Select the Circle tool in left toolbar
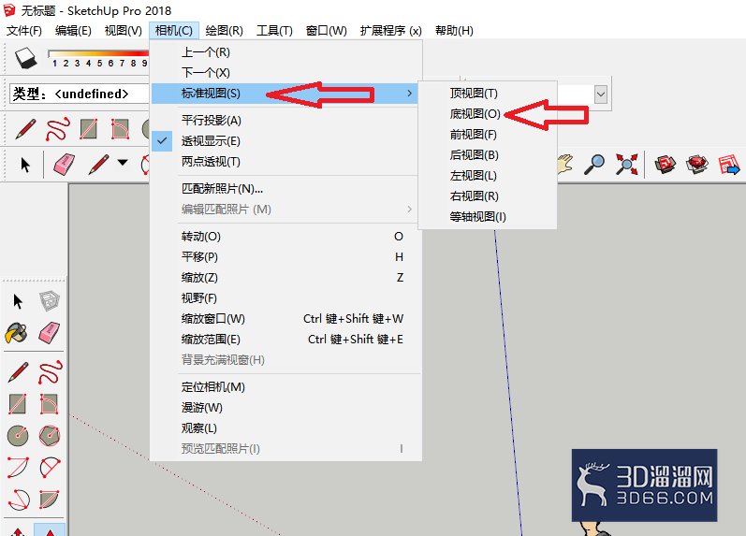Image resolution: width=746 pixels, height=536 pixels. point(18,436)
